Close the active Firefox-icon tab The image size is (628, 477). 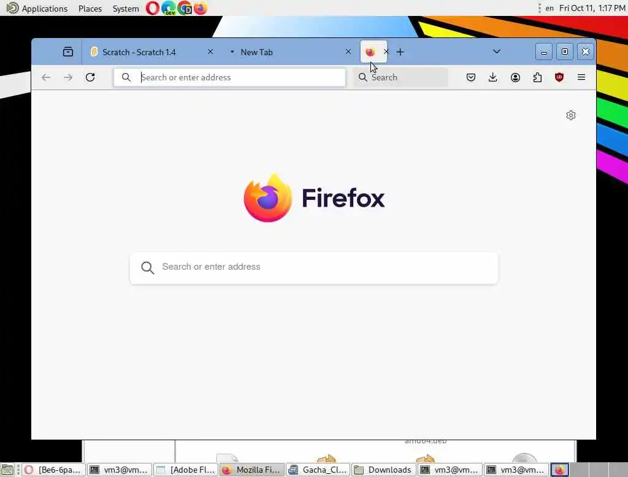coord(386,52)
